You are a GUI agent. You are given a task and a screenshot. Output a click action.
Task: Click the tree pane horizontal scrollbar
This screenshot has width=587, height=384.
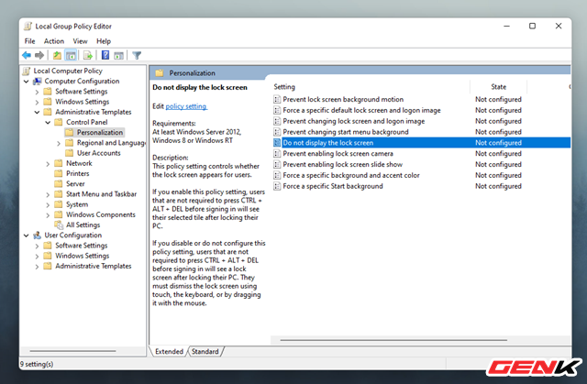pyautogui.click(x=72, y=351)
